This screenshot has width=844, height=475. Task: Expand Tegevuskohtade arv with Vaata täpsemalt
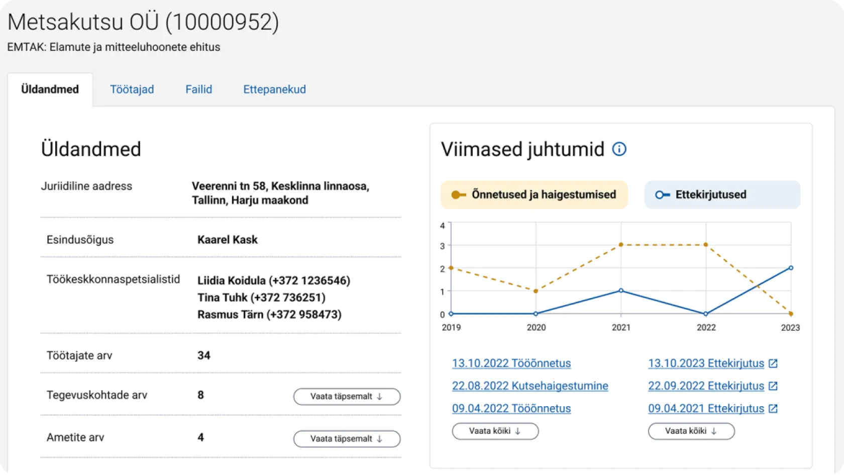coord(347,397)
